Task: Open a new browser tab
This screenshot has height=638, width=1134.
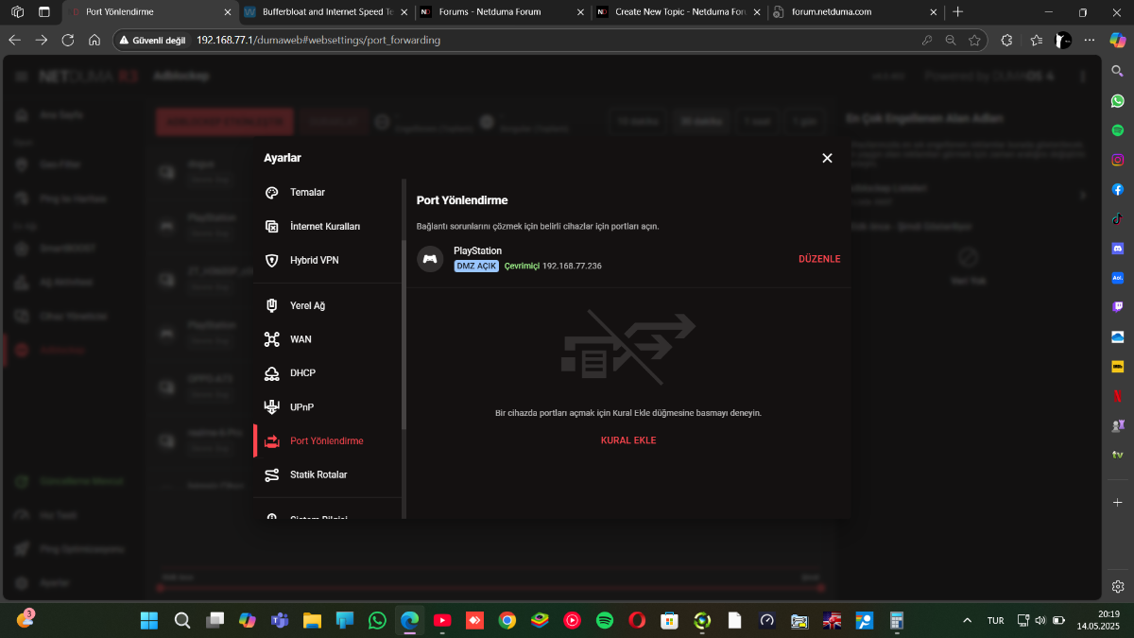Action: coord(957,12)
